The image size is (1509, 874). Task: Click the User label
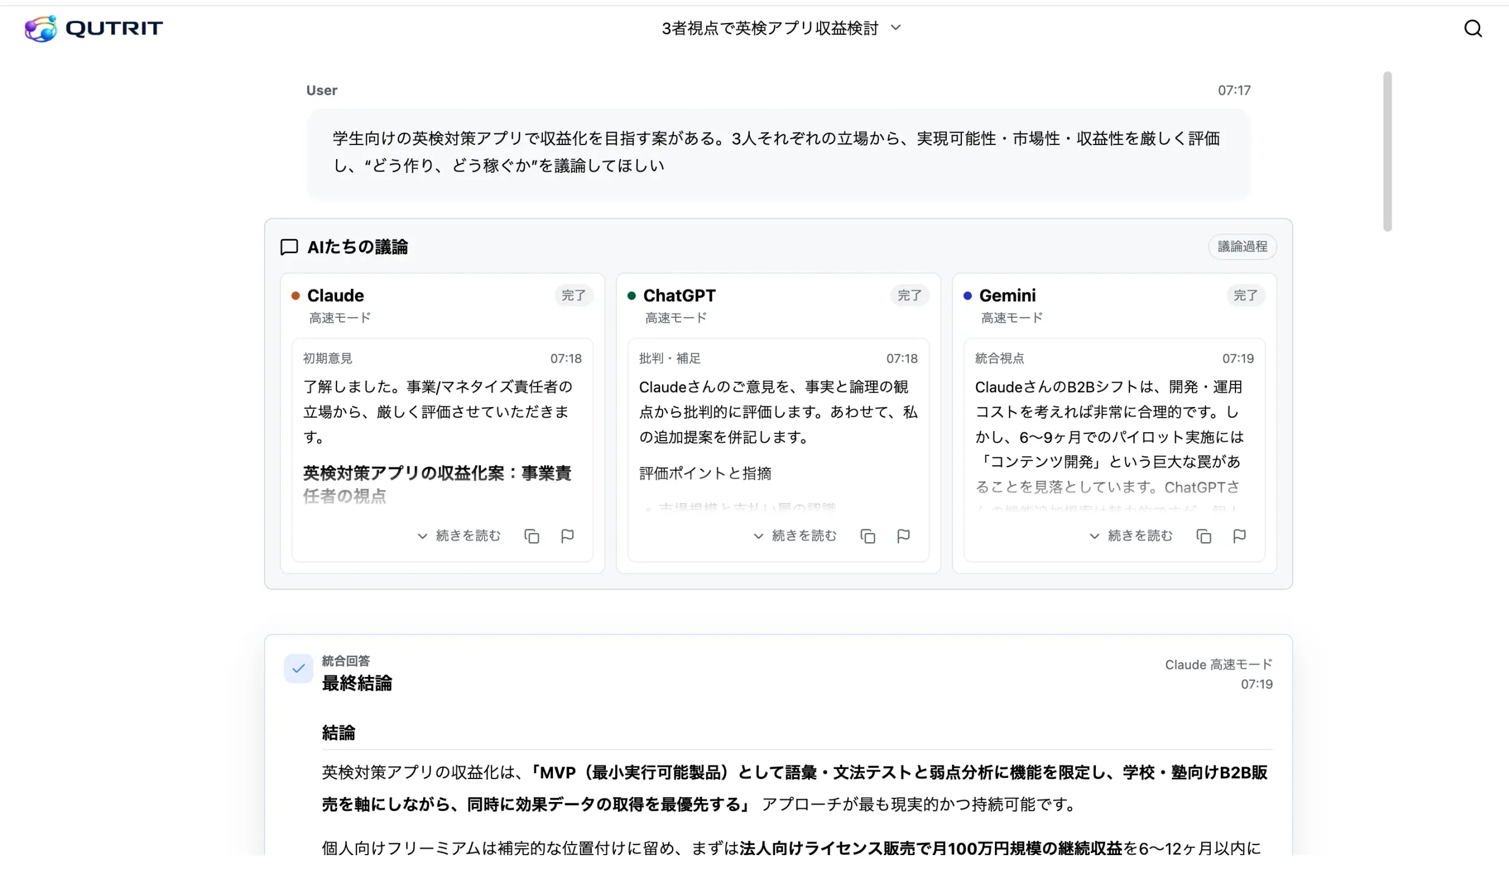[x=322, y=90]
